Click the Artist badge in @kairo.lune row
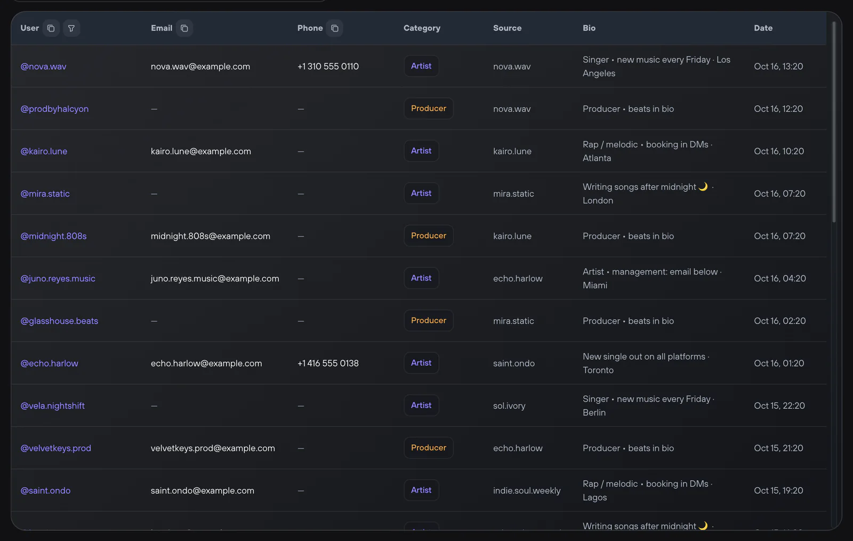Viewport: 853px width, 541px height. click(x=421, y=151)
